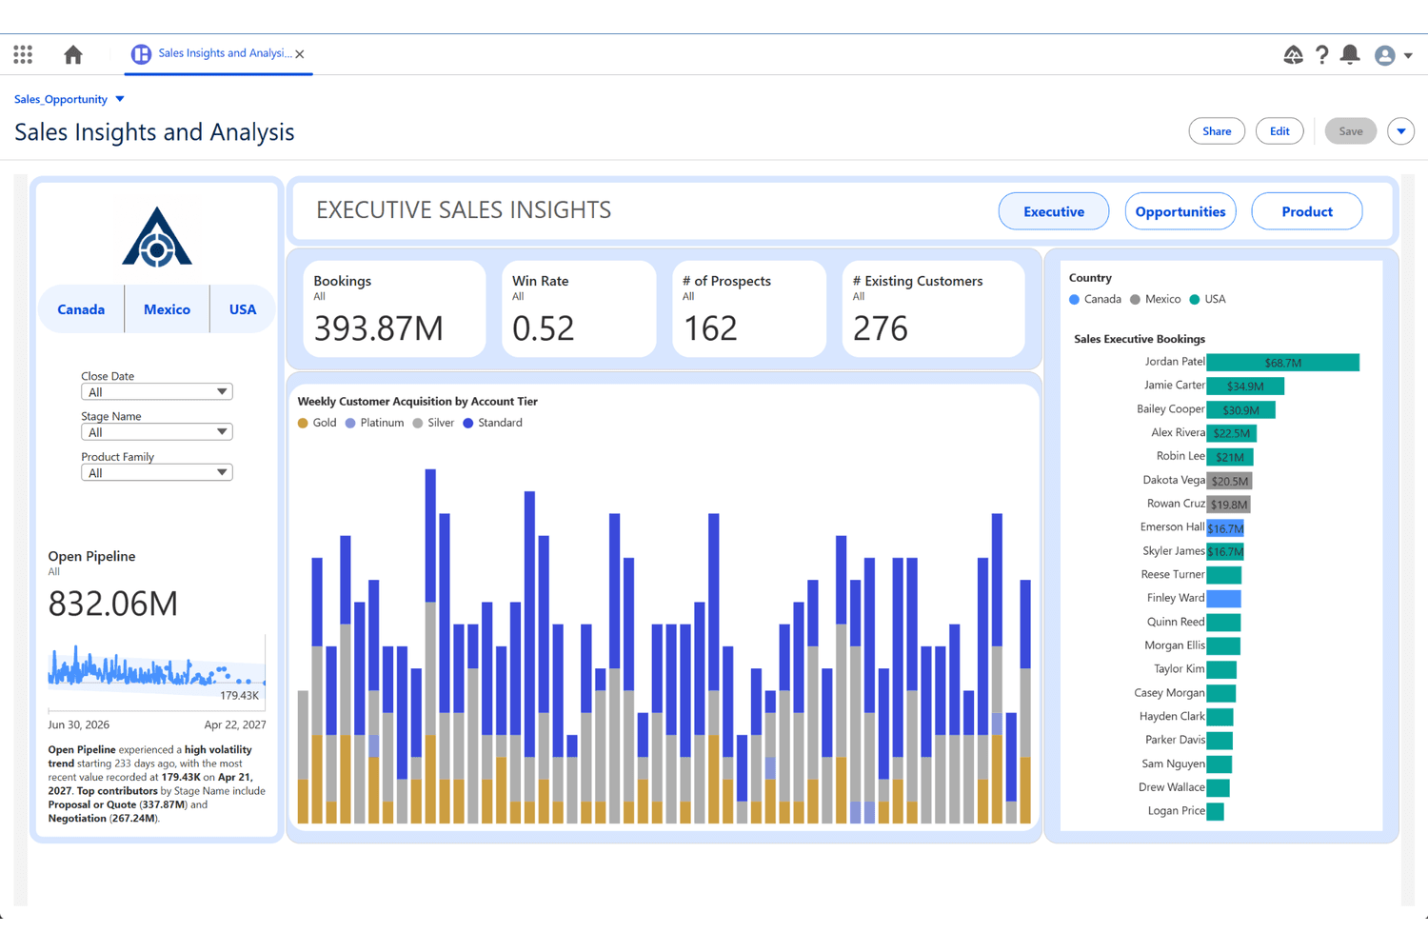Toggle Platinum in account tier legend
Screen dimensions: 1428x952
(x=374, y=423)
